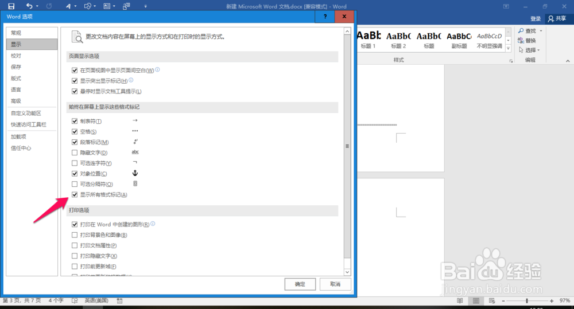Click the info icon beside page whitespace option
The image size is (574, 309).
(157, 69)
